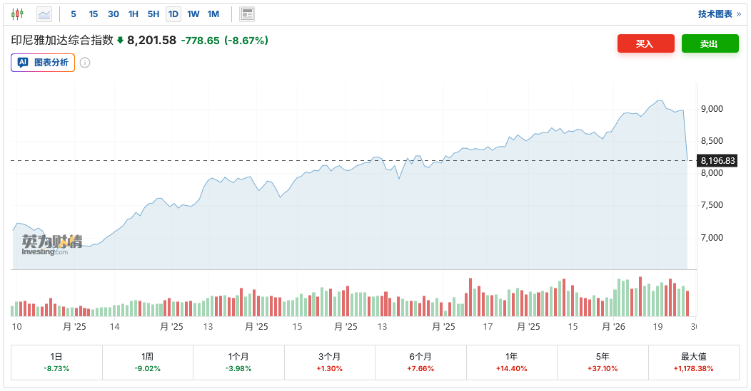The width and height of the screenshot is (751, 391).
Task: Select the 1H chart interval
Action: (x=133, y=14)
